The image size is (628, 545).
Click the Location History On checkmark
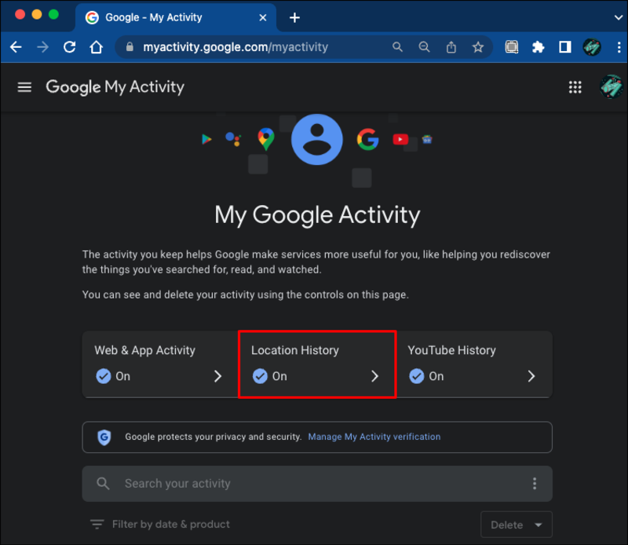pyautogui.click(x=260, y=376)
